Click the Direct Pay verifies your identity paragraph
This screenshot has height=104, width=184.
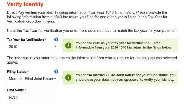(87, 17)
